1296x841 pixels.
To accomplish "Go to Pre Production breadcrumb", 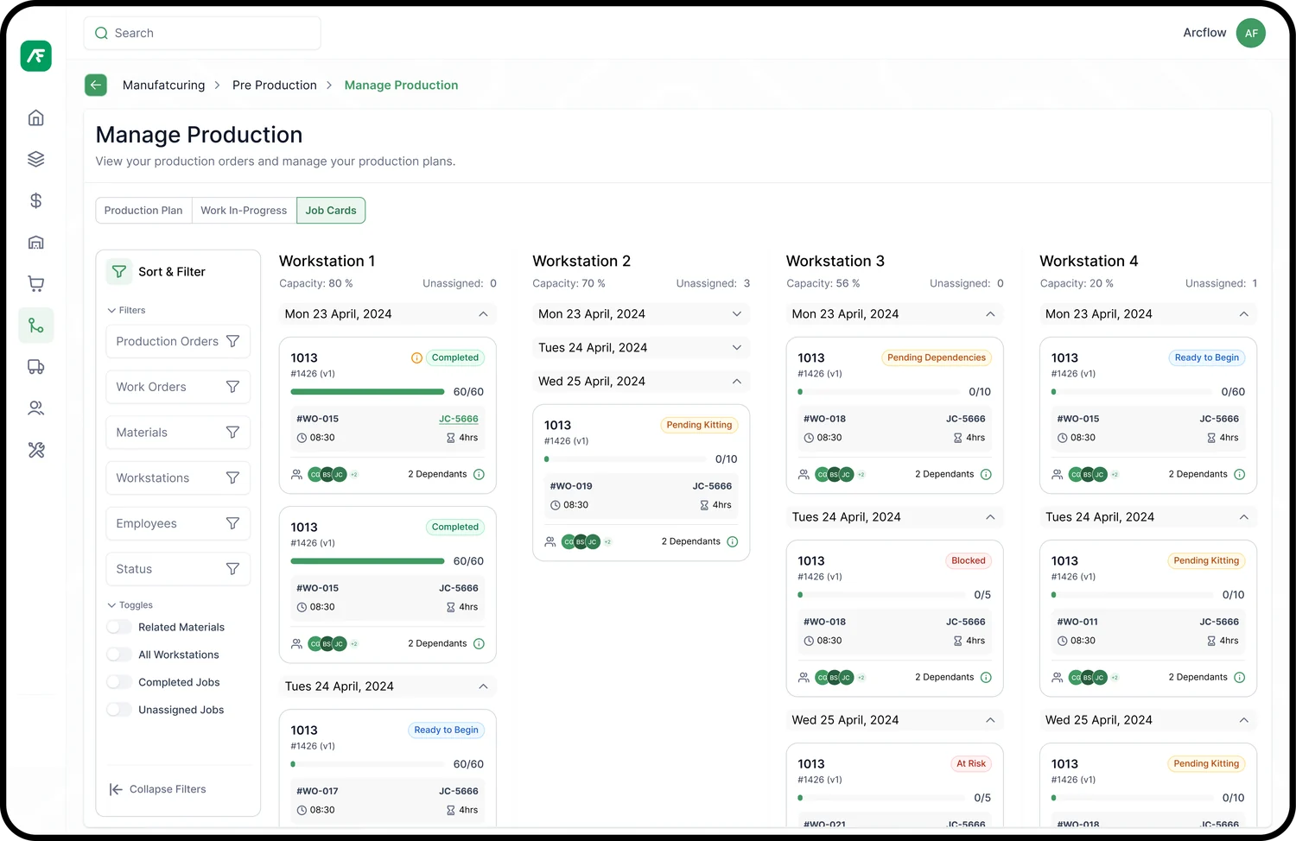I will (x=275, y=85).
